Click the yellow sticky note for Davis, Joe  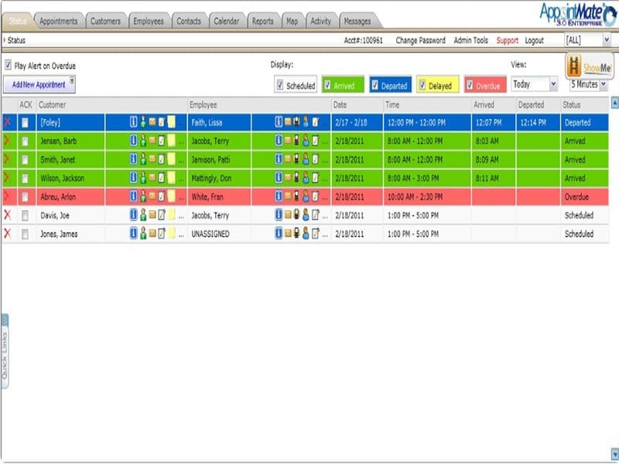(x=171, y=215)
